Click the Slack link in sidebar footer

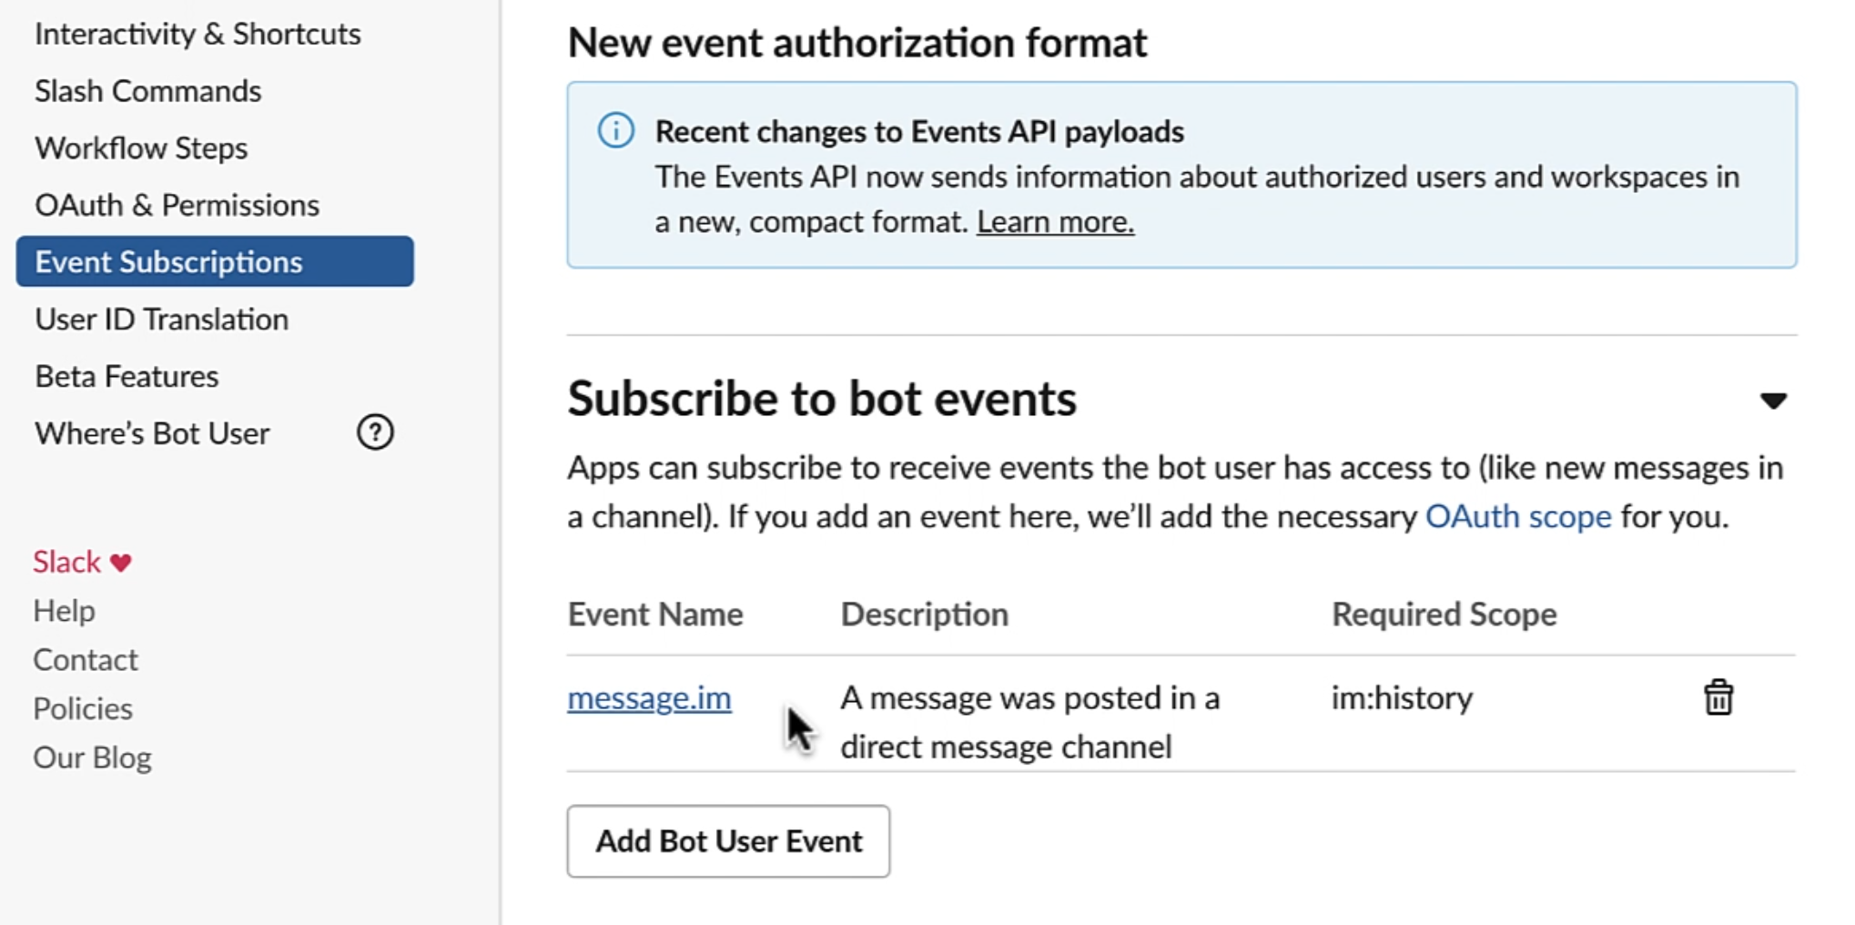66,562
